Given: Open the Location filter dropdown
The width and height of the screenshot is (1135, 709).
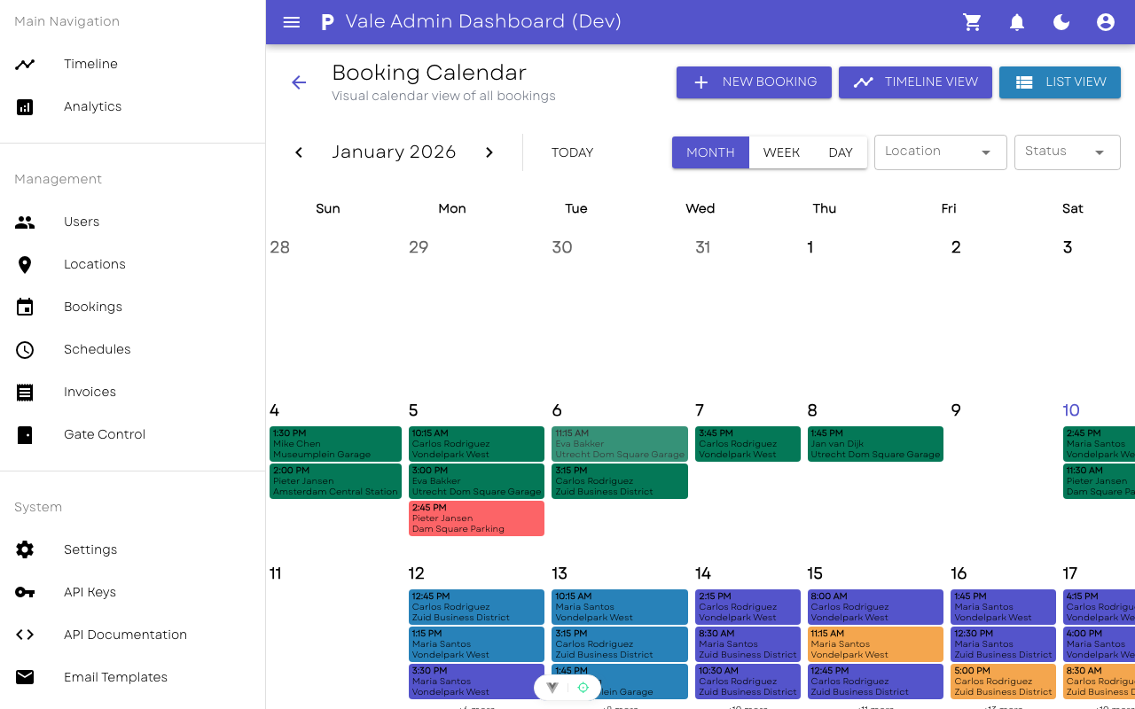Looking at the screenshot, I should pyautogui.click(x=940, y=152).
